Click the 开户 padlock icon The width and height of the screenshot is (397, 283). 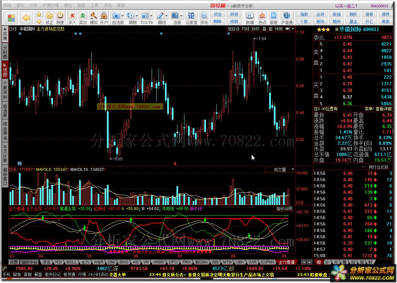point(104,16)
